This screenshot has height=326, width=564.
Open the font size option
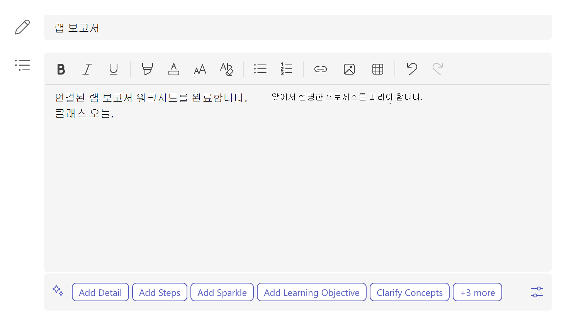click(x=200, y=70)
